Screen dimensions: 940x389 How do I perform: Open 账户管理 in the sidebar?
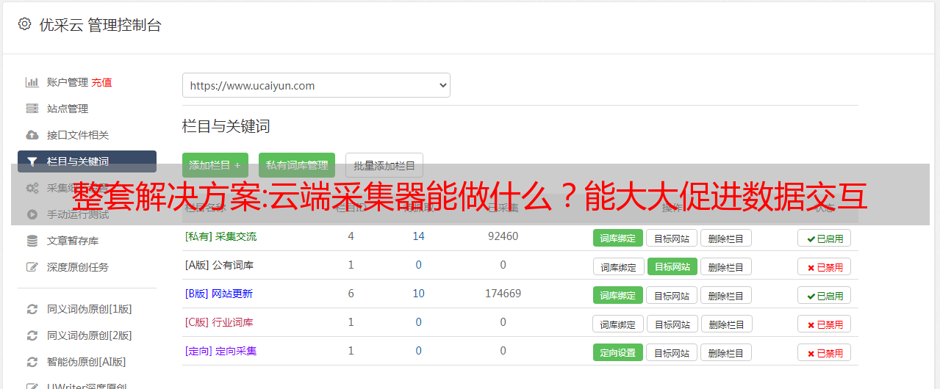click(68, 82)
